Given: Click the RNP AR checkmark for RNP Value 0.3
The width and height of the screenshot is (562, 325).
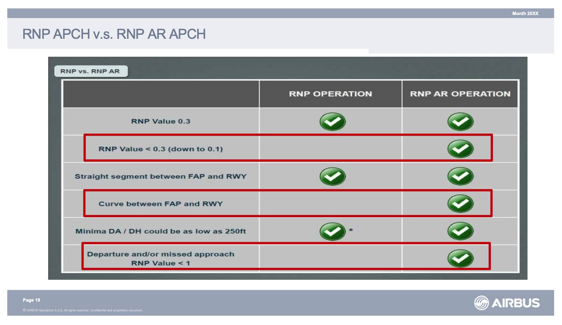Looking at the screenshot, I should click(460, 122).
